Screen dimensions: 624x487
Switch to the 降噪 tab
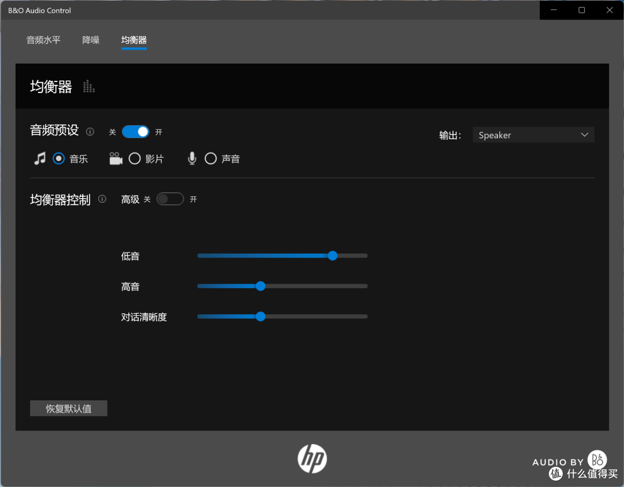(x=91, y=40)
